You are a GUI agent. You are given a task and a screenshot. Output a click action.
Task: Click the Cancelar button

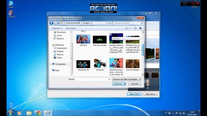point(135,84)
